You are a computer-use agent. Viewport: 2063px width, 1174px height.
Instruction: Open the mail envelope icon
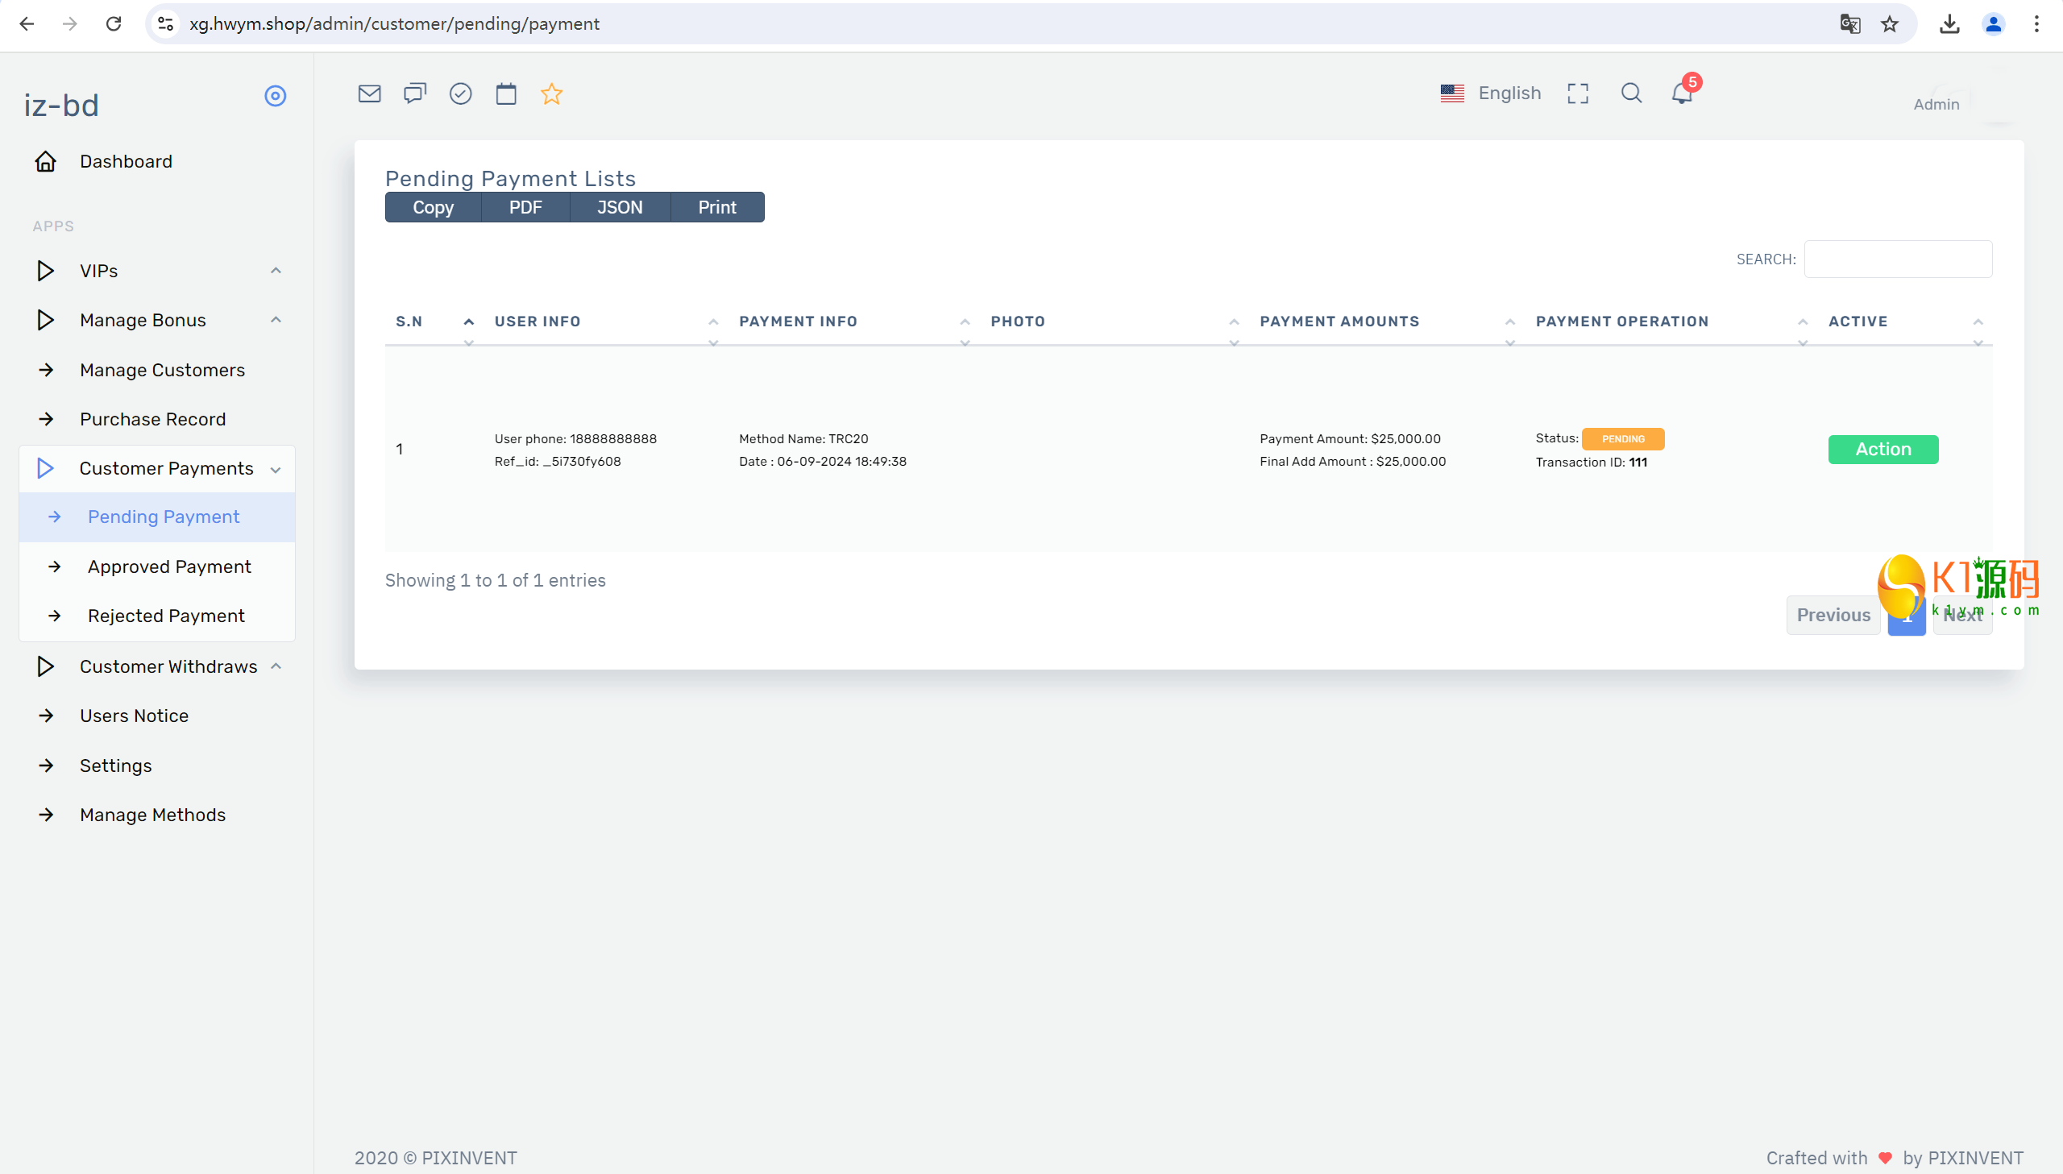coord(369,93)
